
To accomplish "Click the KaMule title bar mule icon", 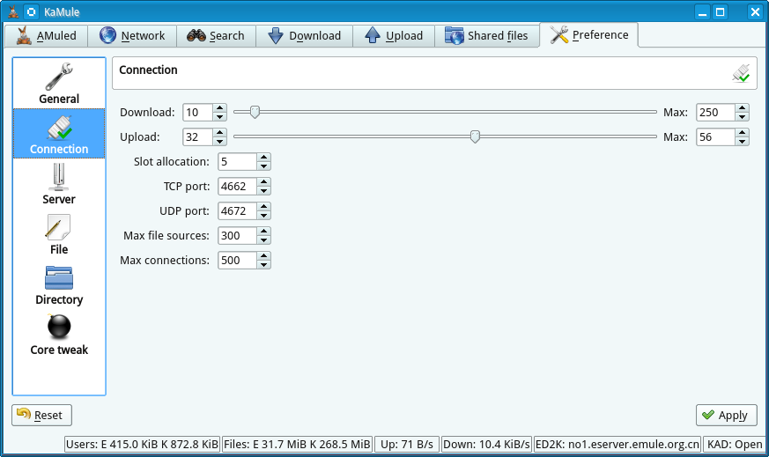I will [x=13, y=11].
